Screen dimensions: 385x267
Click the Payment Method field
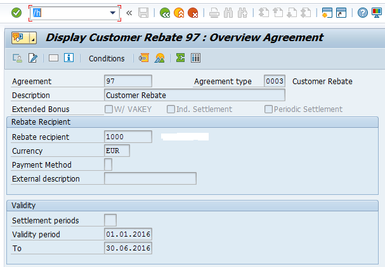(x=108, y=165)
